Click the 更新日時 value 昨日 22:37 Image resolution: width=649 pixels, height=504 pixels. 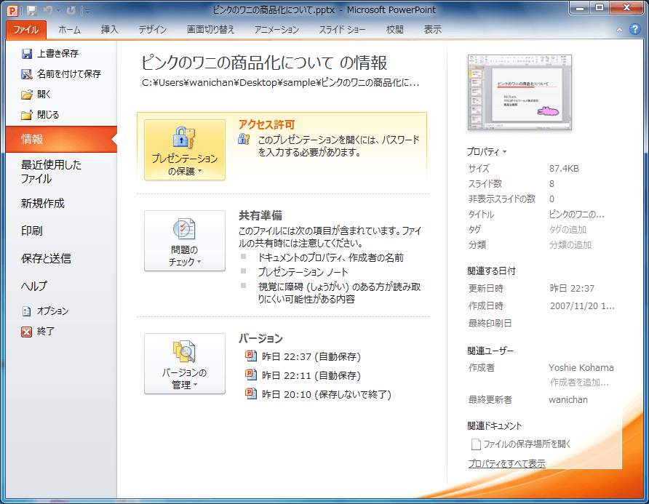click(572, 289)
